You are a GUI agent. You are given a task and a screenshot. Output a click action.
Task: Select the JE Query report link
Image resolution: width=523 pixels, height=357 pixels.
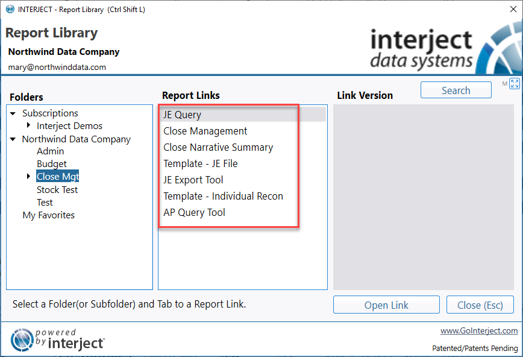click(x=242, y=115)
